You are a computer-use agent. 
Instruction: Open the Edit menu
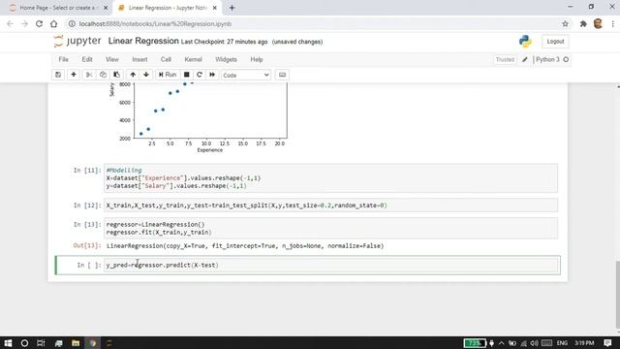click(x=87, y=59)
